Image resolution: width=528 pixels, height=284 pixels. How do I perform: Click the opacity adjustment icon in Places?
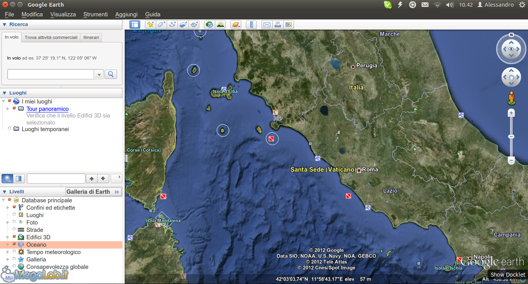coord(19,179)
